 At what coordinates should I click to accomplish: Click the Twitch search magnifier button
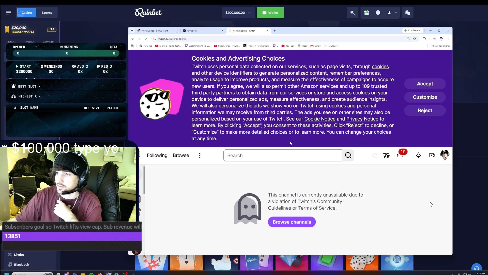tap(348, 155)
